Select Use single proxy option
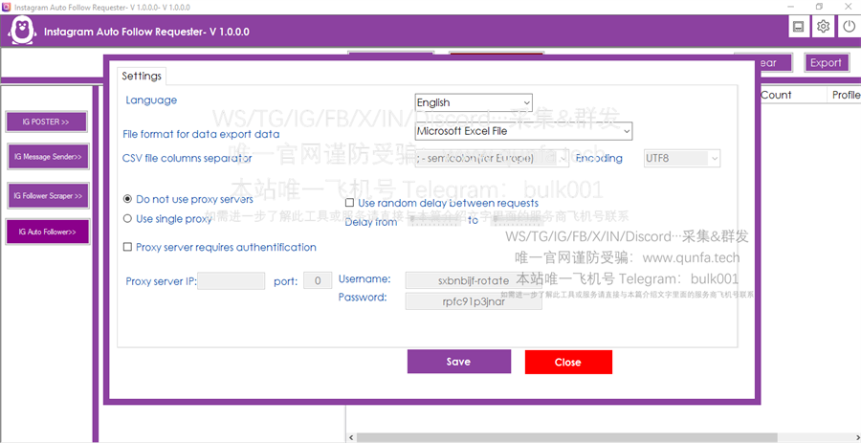861x443 pixels. (128, 218)
